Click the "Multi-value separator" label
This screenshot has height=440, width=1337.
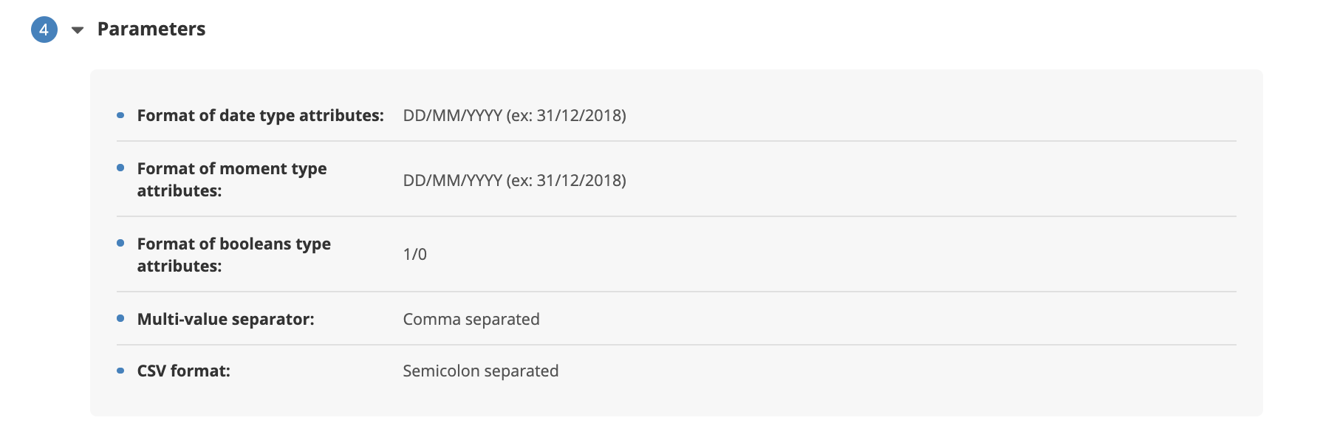tap(225, 319)
